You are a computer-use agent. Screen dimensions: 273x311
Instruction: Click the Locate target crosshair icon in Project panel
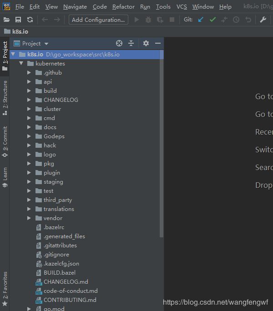pos(119,43)
